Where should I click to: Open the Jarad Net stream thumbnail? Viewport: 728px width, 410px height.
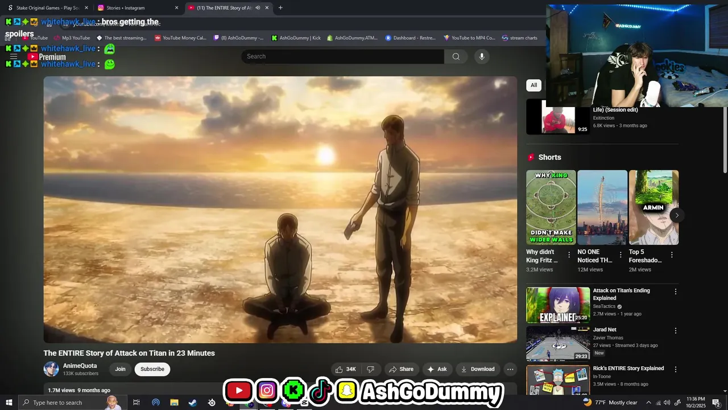558,343
